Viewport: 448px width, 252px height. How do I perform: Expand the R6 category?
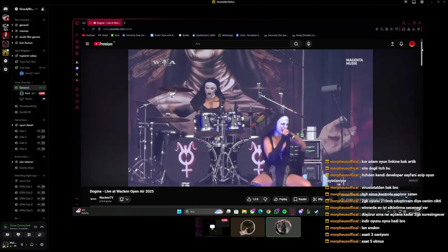pyautogui.click(x=16, y=218)
